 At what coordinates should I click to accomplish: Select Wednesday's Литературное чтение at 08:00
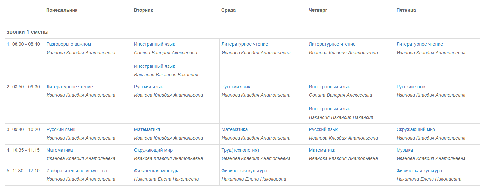245,44
